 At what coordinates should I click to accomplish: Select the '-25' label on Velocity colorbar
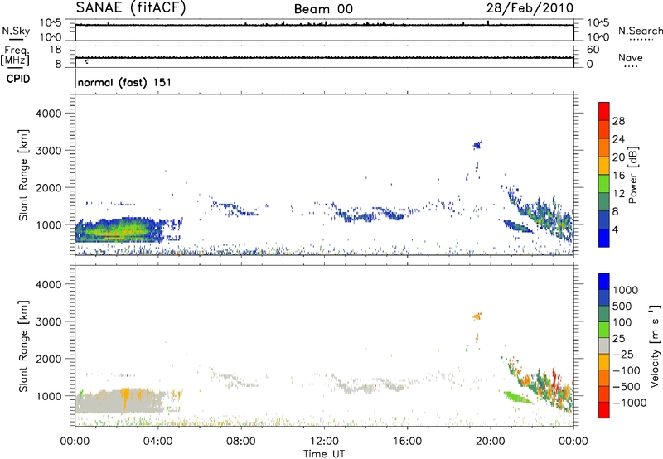point(622,355)
